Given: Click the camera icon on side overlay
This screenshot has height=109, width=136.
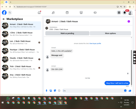Looking at the screenshot, I should coord(135,54).
